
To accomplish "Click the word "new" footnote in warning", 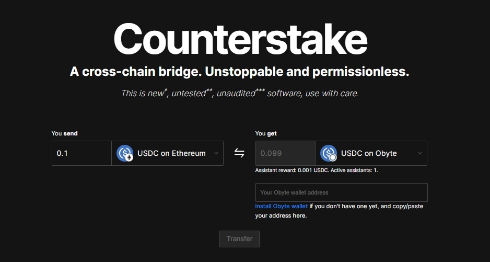I will pyautogui.click(x=155, y=94).
